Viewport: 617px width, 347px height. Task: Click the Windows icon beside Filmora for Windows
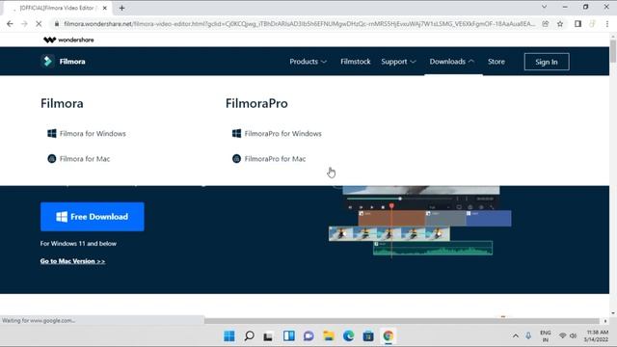point(51,133)
